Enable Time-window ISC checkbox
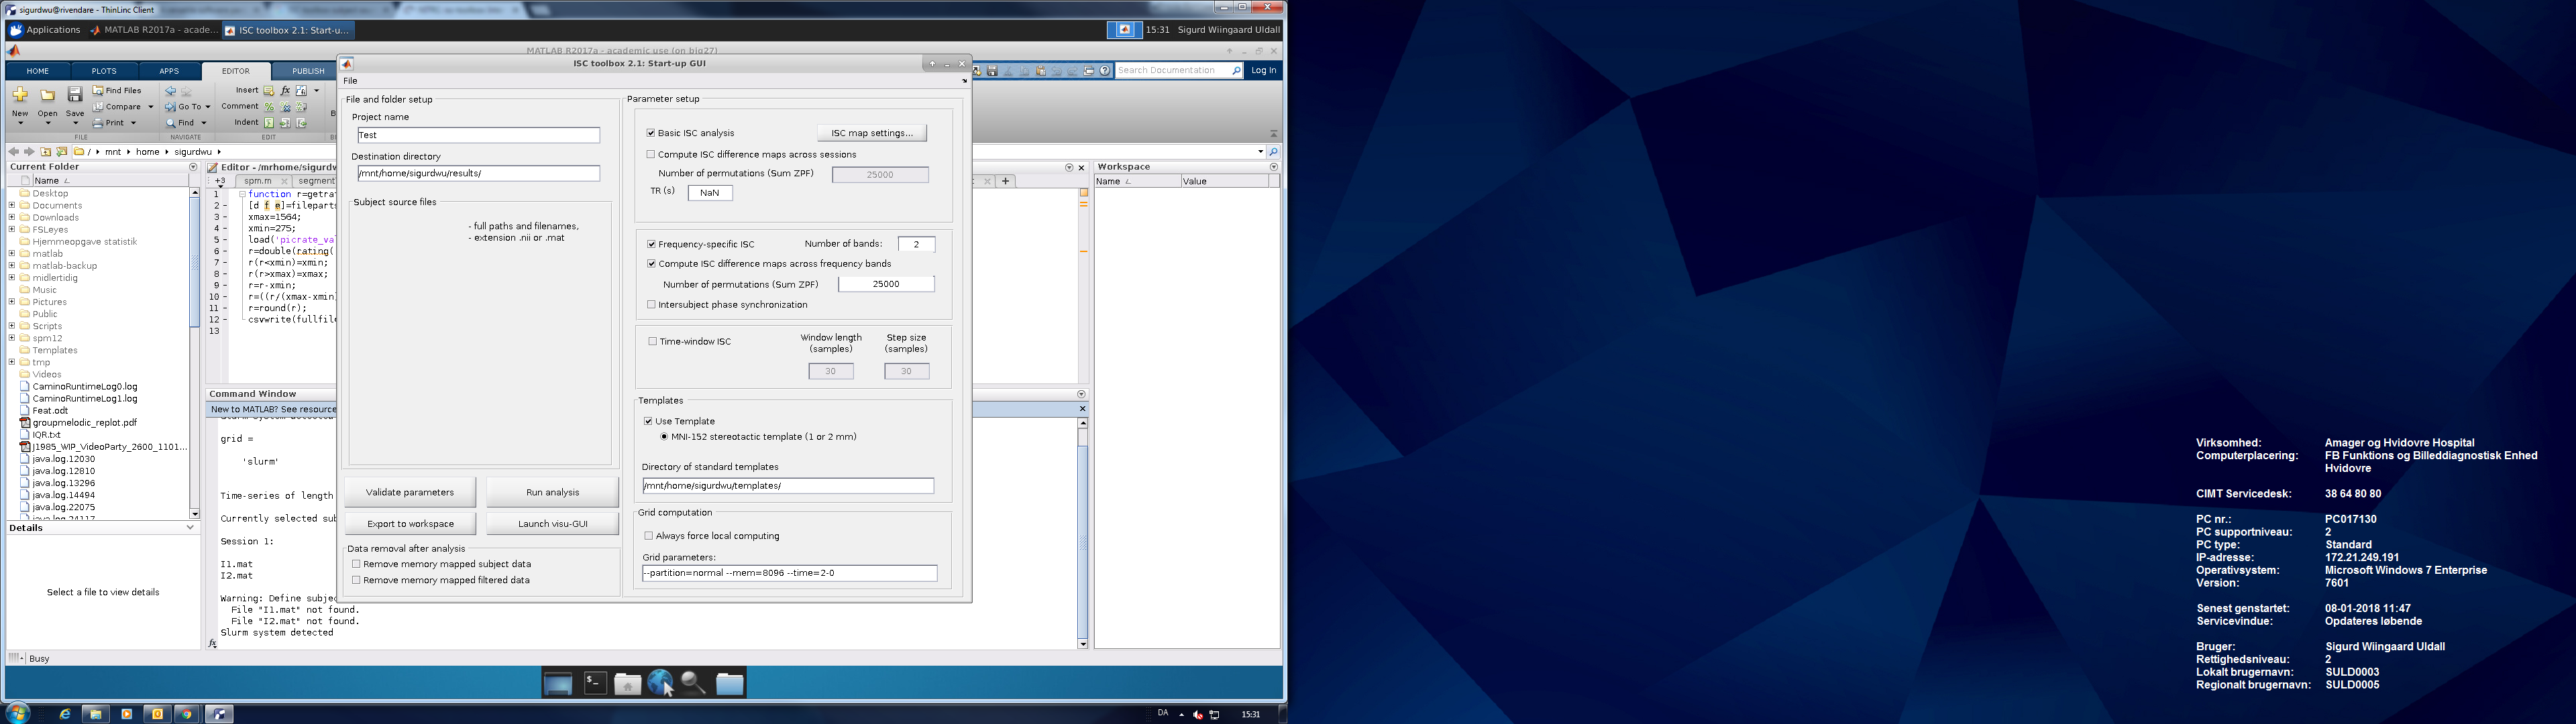This screenshot has height=724, width=2576. pos(653,342)
